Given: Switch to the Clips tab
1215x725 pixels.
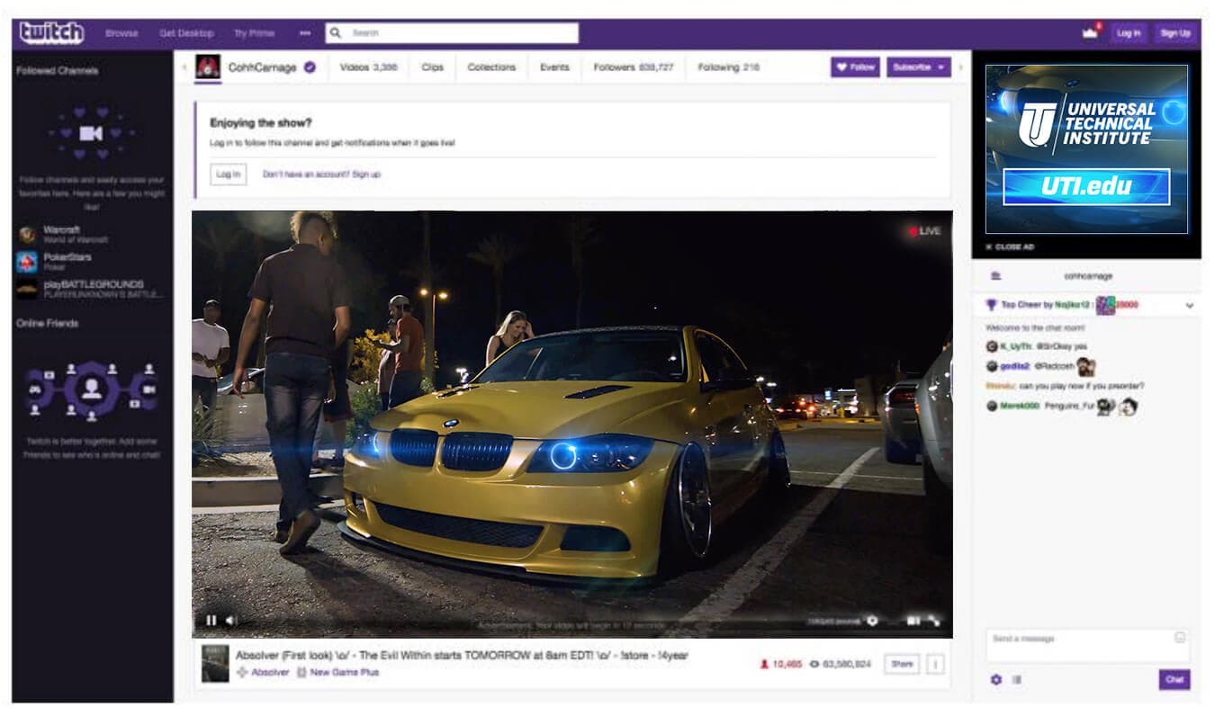Looking at the screenshot, I should tap(432, 67).
